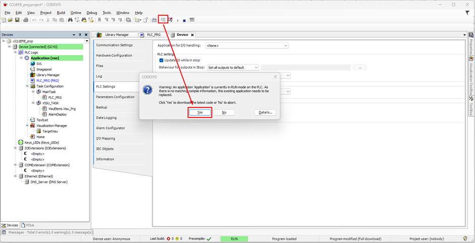Click the New Project toolbar icon
This screenshot has height=243, width=475.
tap(4, 20)
